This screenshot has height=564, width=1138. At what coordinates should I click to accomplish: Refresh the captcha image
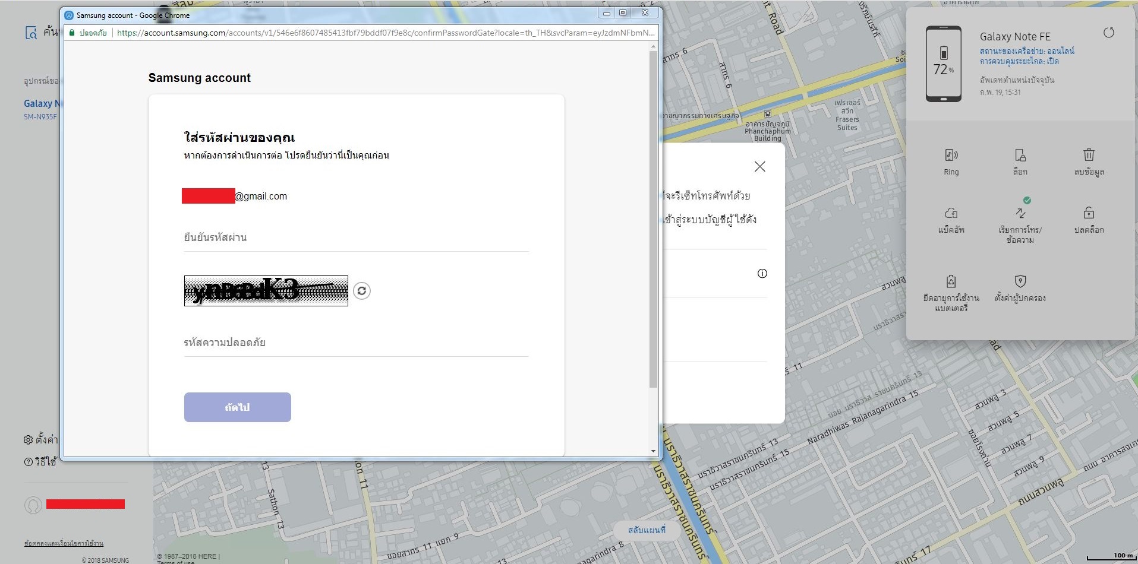[x=362, y=291]
